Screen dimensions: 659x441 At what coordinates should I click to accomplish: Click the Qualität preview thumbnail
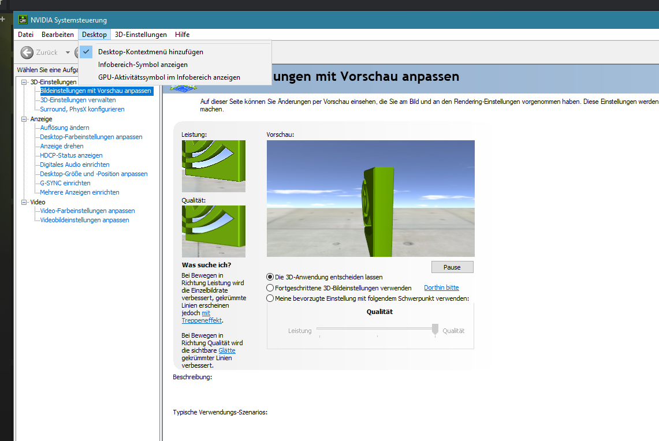pyautogui.click(x=214, y=231)
